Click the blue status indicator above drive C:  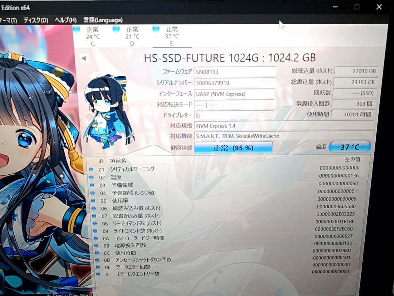pos(76,29)
